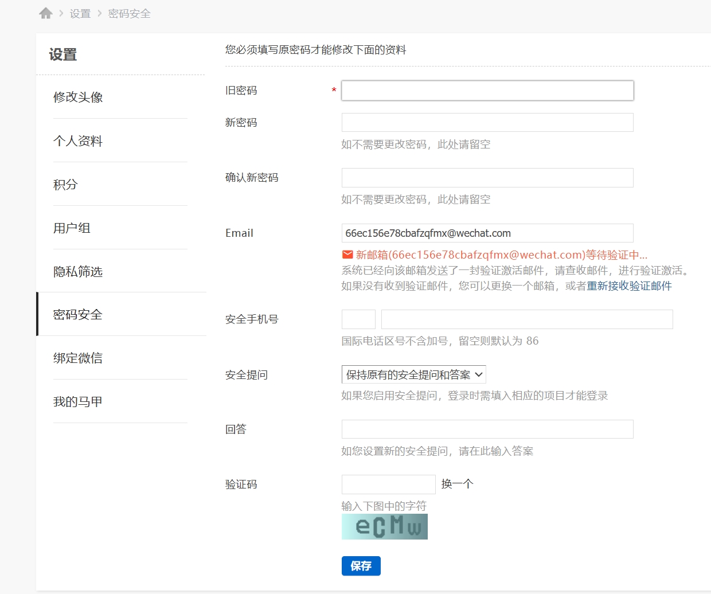The image size is (711, 594).
Task: Click the 安全手机号 label
Action: pos(252,319)
